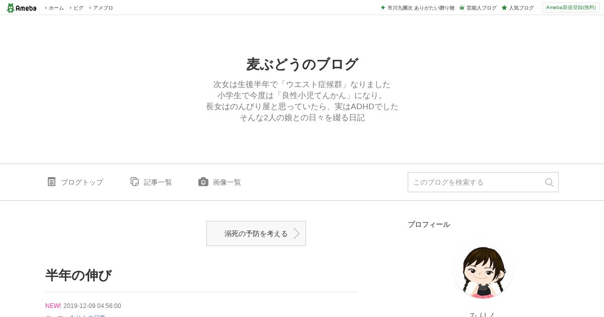
Task: Click the プロフィール heading
Action: click(429, 224)
